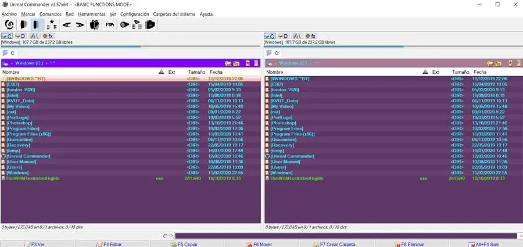This screenshot has height=247, width=523.
Task: Click drive icon at start of left path bar
Action: (x=5, y=63)
